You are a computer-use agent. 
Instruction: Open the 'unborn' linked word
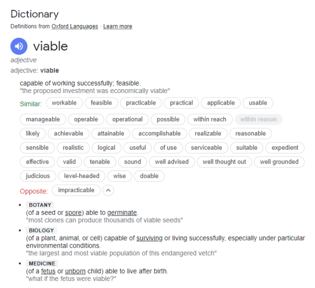[76, 271]
